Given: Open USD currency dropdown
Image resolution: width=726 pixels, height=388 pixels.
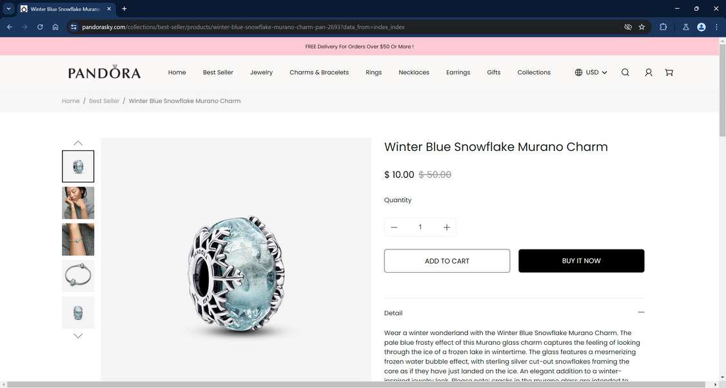Looking at the screenshot, I should (x=591, y=72).
